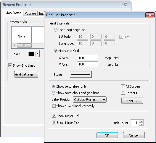Decrease Tick Count with down arrow
Screen dimensions: 156x143
(141, 124)
